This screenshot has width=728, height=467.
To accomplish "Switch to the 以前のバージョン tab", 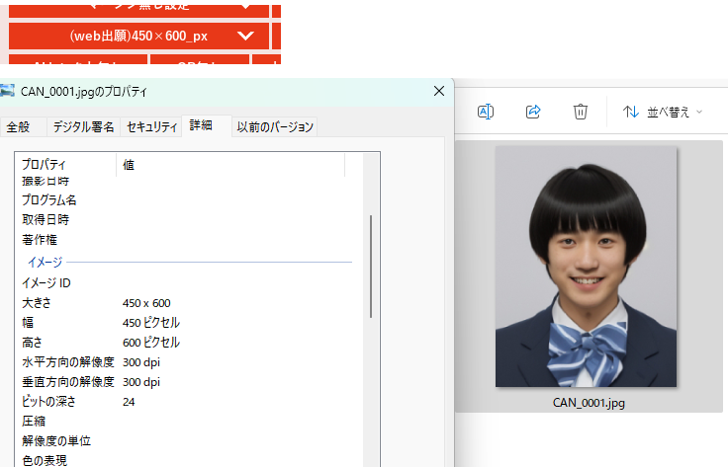I will point(275,126).
